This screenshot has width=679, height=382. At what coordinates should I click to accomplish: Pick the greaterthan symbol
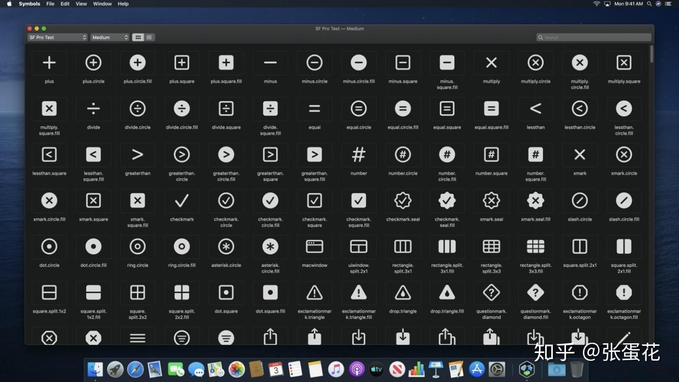137,154
